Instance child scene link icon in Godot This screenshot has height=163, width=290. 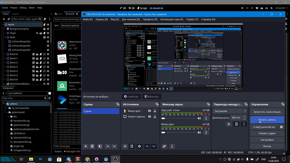(9, 19)
